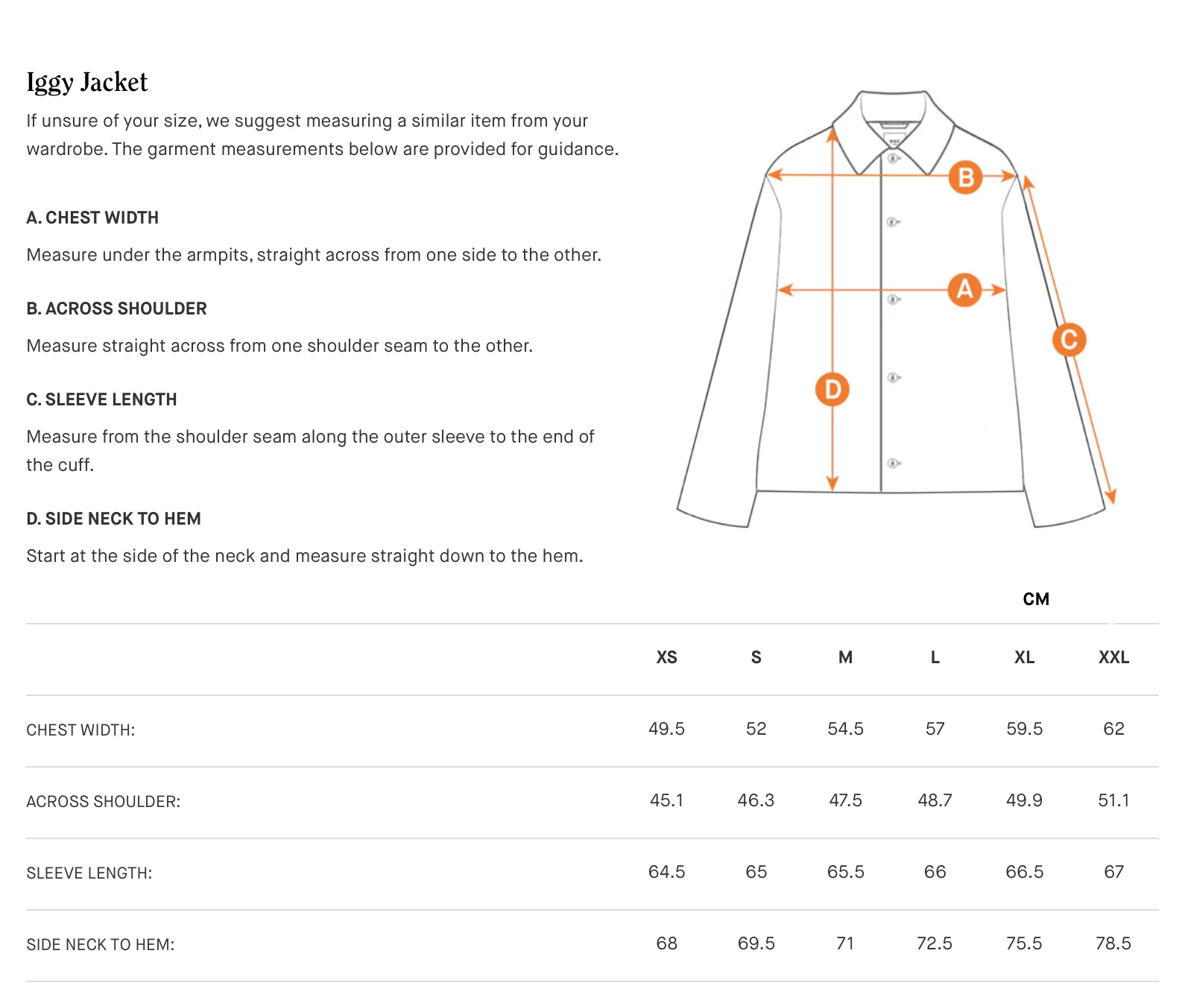
Task: Click the XL side neck to hem value 75.5
Action: click(1024, 943)
